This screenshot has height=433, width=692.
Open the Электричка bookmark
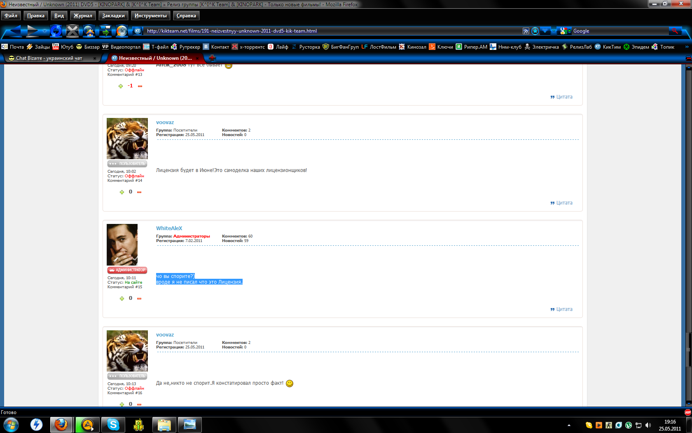click(x=541, y=47)
